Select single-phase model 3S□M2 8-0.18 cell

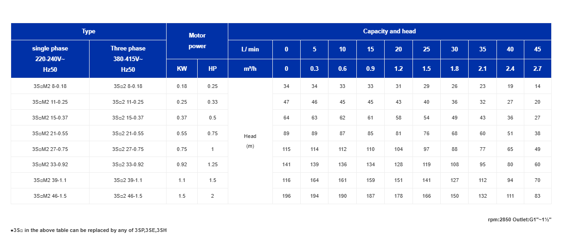(x=50, y=86)
